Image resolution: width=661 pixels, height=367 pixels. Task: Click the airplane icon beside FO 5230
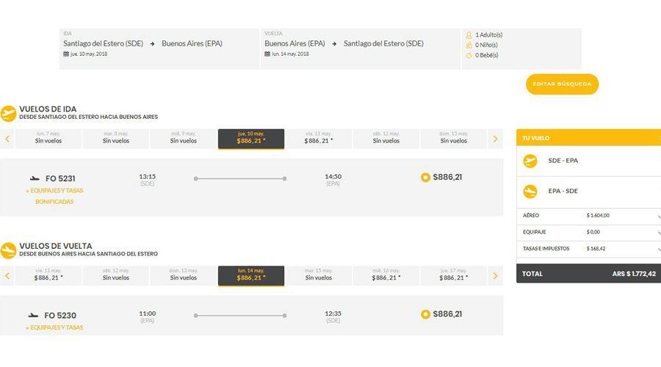tap(34, 316)
